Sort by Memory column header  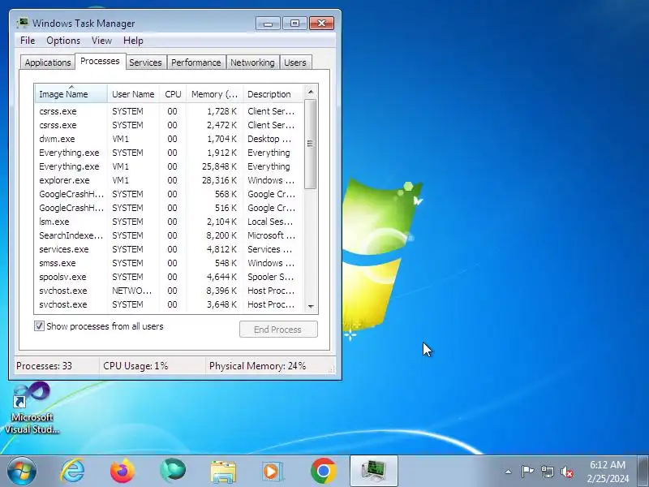(215, 94)
